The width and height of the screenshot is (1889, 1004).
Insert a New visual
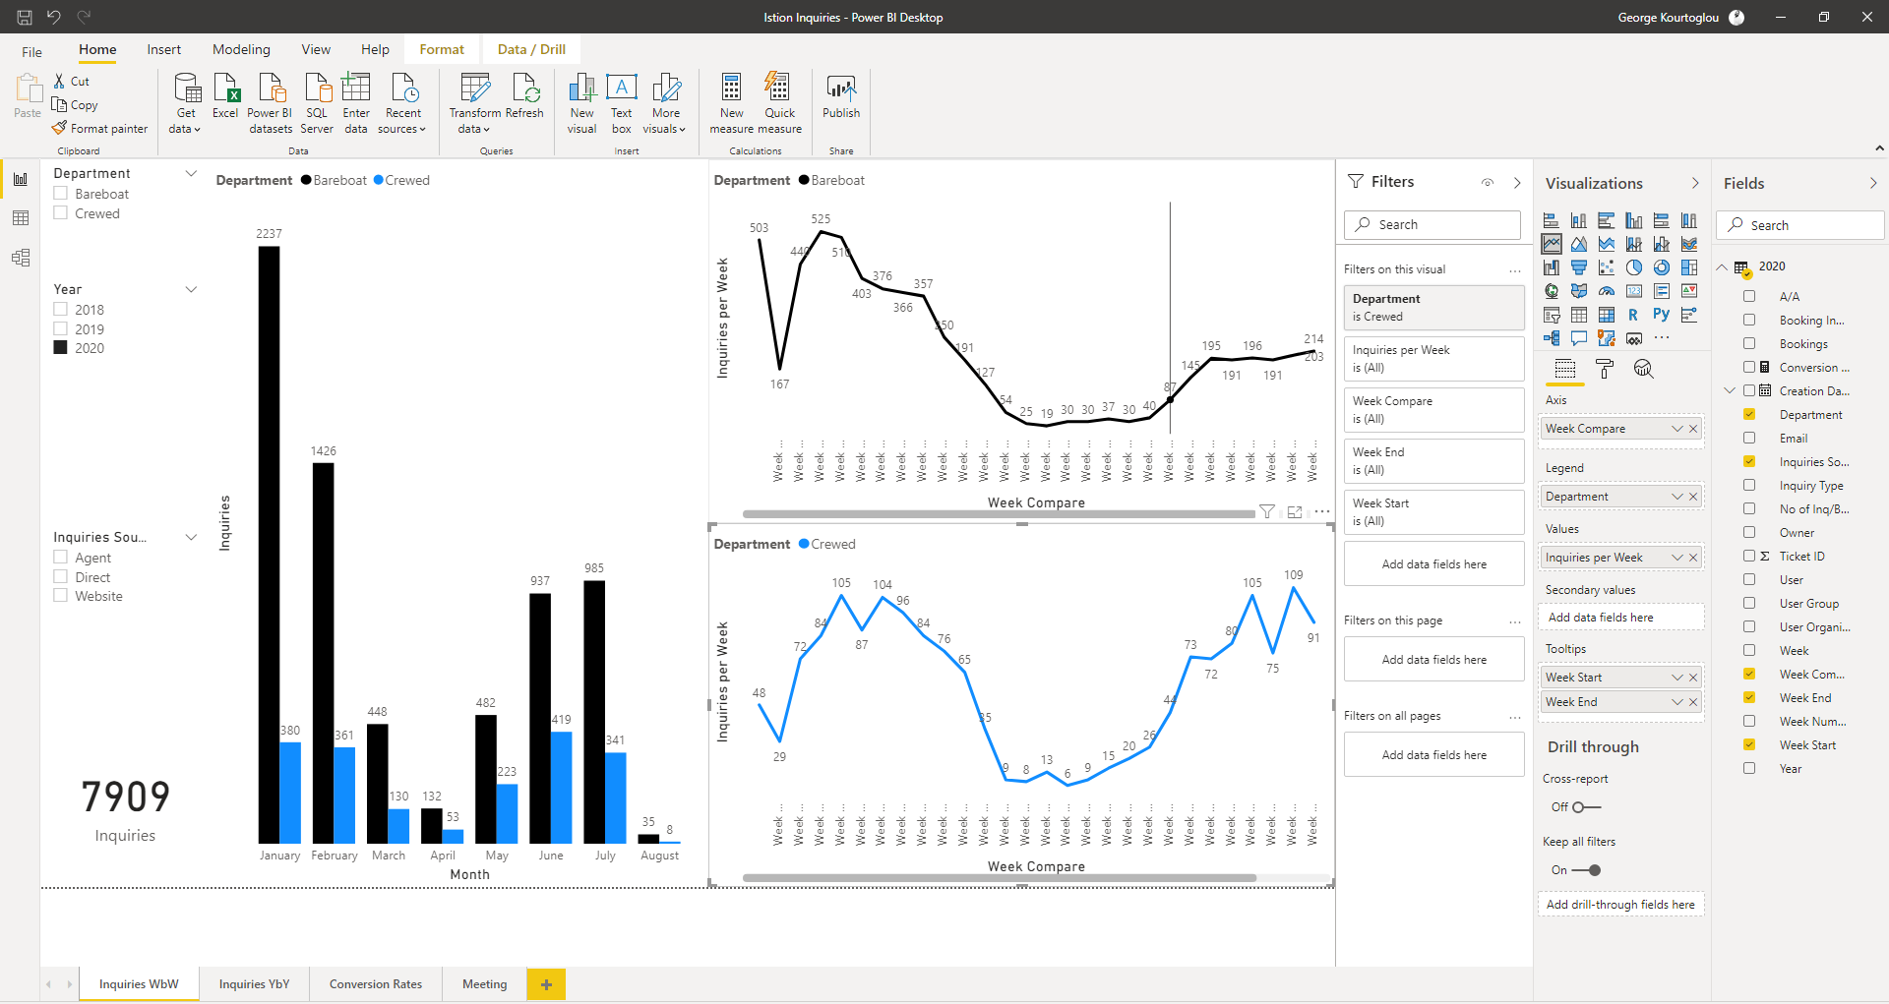point(581,102)
